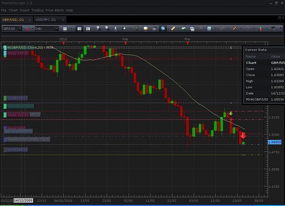
Task: Open the Help menu
Action: point(69,10)
